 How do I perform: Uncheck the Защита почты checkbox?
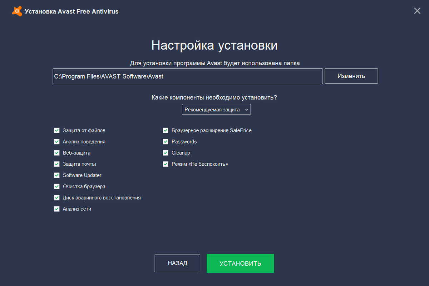tap(56, 164)
